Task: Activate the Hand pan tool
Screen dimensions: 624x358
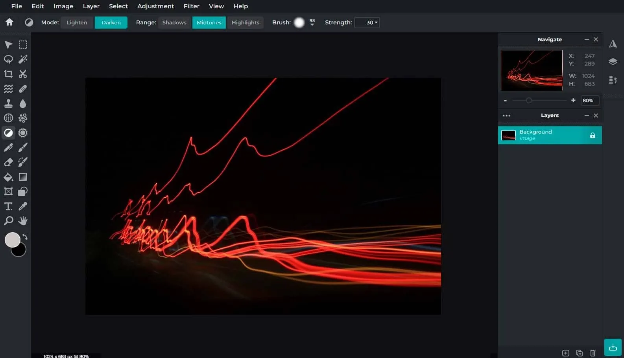Action: (23, 221)
